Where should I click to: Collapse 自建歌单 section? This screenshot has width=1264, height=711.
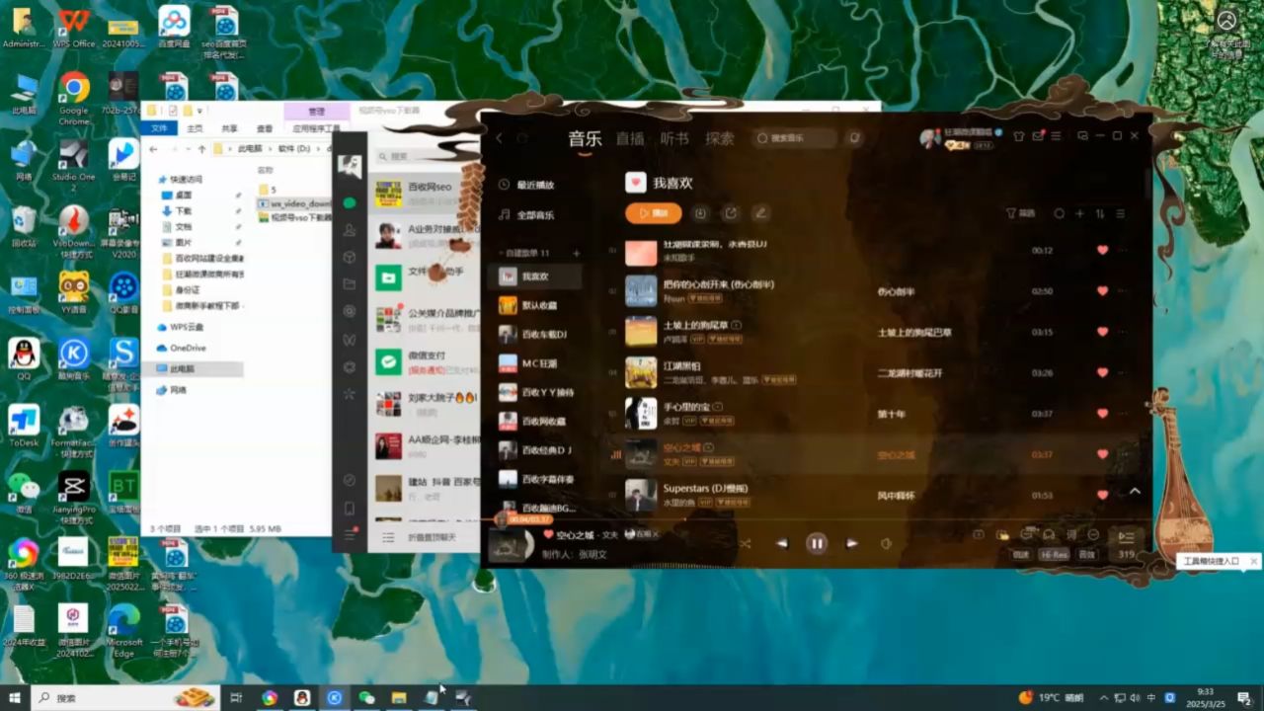526,253
